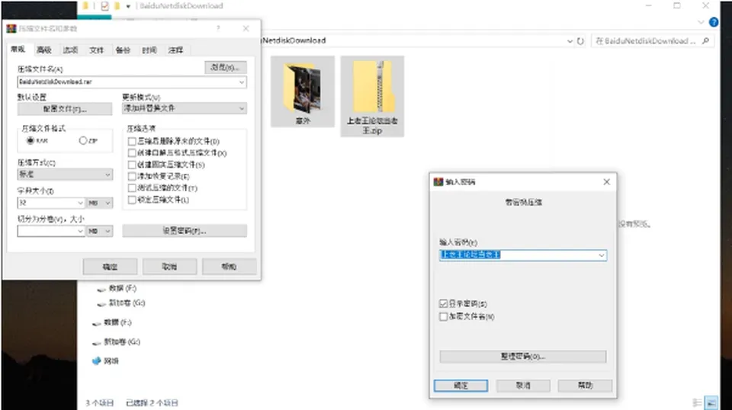The height and width of the screenshot is (410, 732).
Task: Click 帮助 in the password dialog
Action: point(585,386)
